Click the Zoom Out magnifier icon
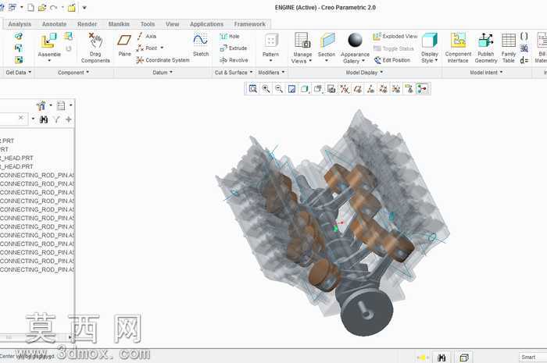The width and height of the screenshot is (547, 363). coord(279,89)
